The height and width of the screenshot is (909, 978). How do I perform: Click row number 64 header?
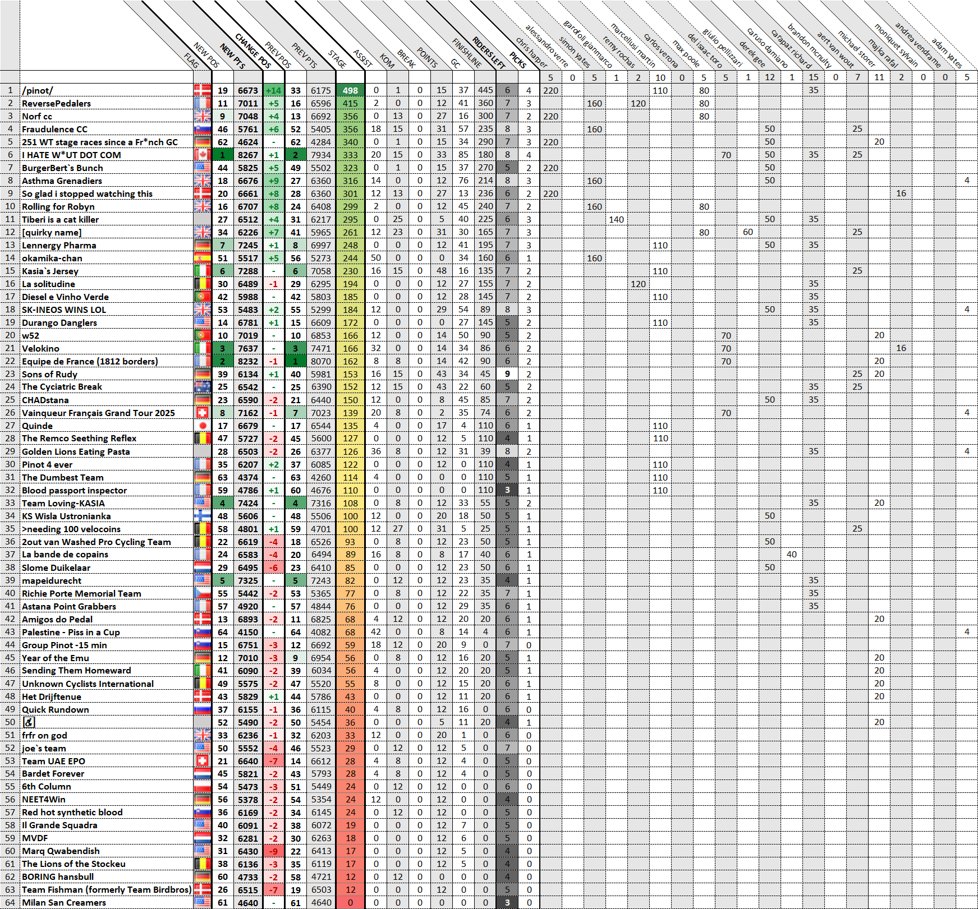10,903
